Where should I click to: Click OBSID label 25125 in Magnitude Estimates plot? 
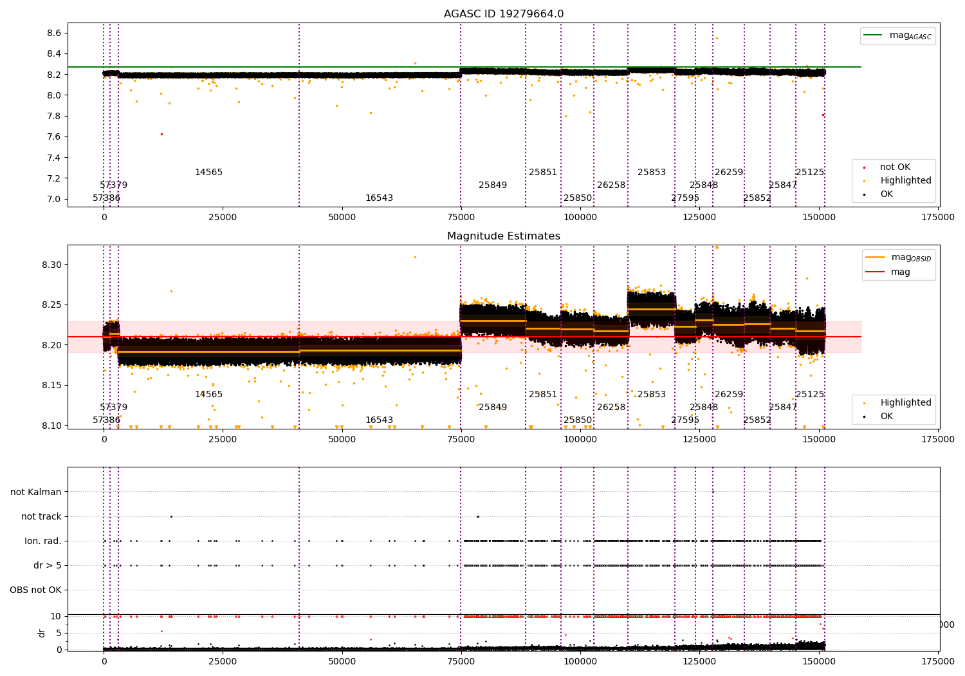pos(810,394)
